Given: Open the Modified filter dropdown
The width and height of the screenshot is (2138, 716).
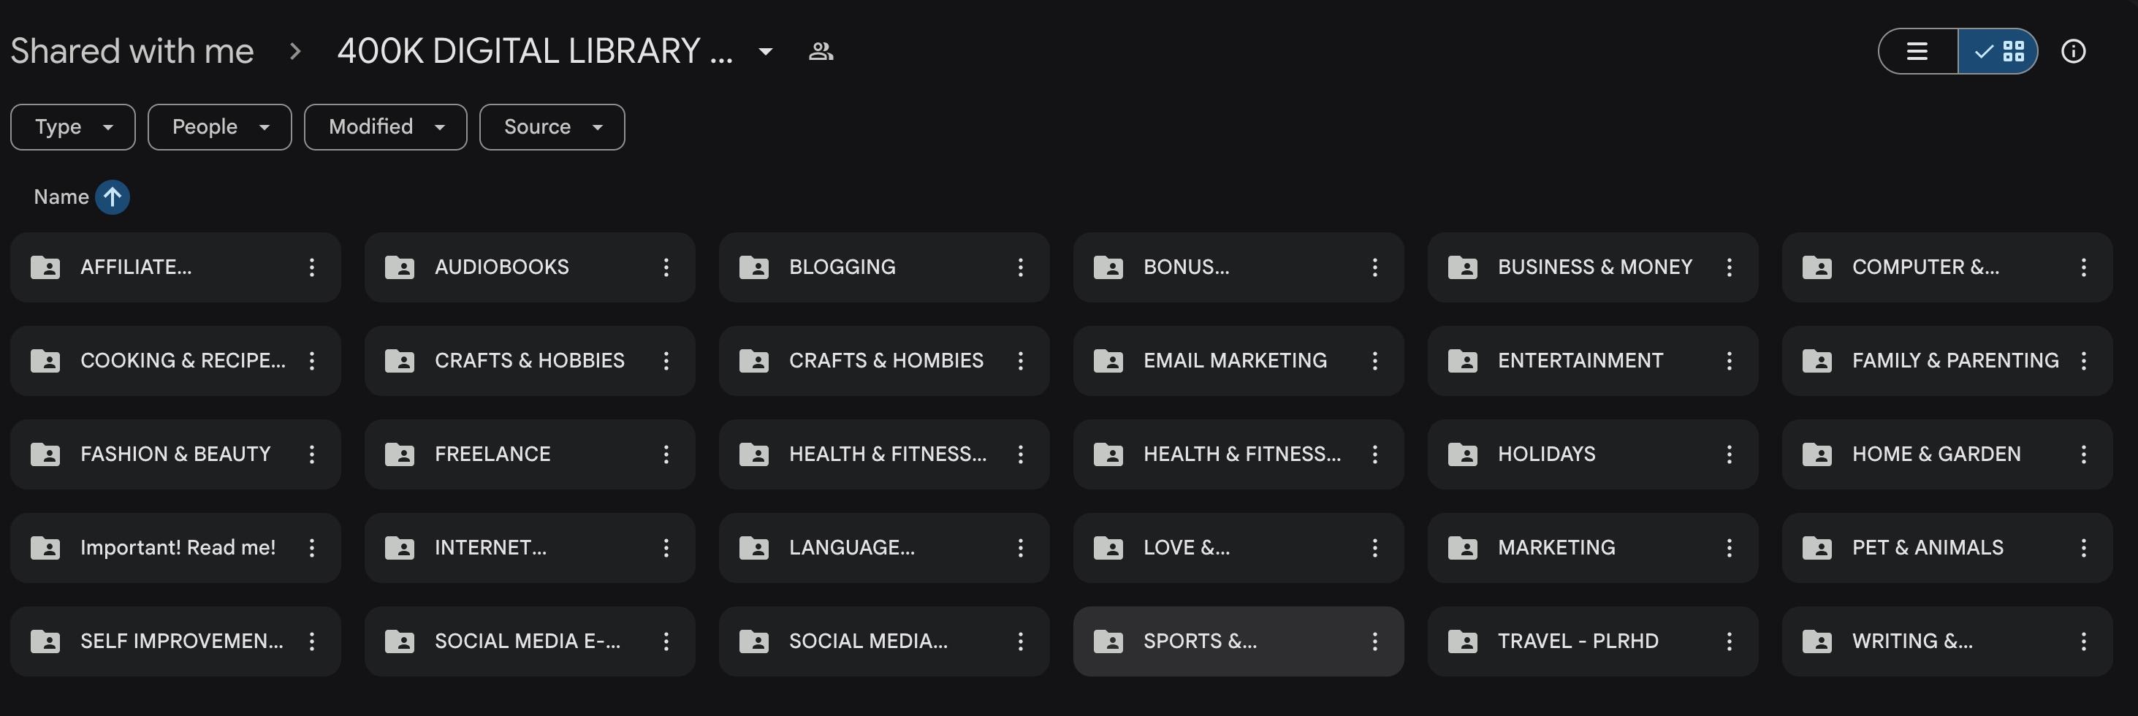Looking at the screenshot, I should pos(386,127).
